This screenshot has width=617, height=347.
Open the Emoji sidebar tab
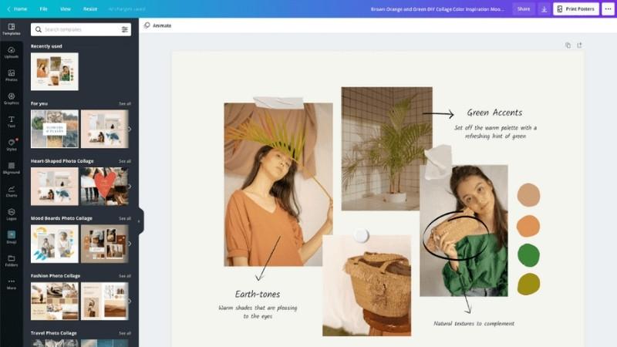[x=12, y=238]
